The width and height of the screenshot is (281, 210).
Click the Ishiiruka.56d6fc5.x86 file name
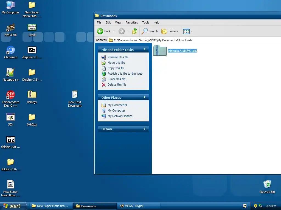pos(182,51)
